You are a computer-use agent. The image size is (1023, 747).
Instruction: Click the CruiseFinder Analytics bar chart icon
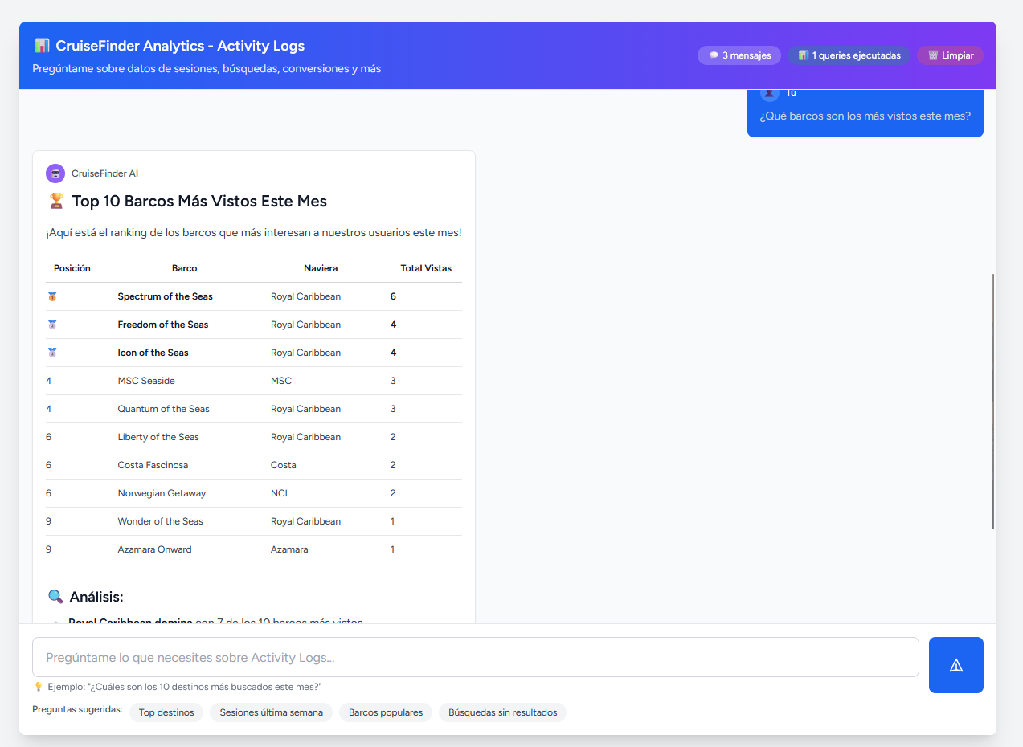coord(39,46)
